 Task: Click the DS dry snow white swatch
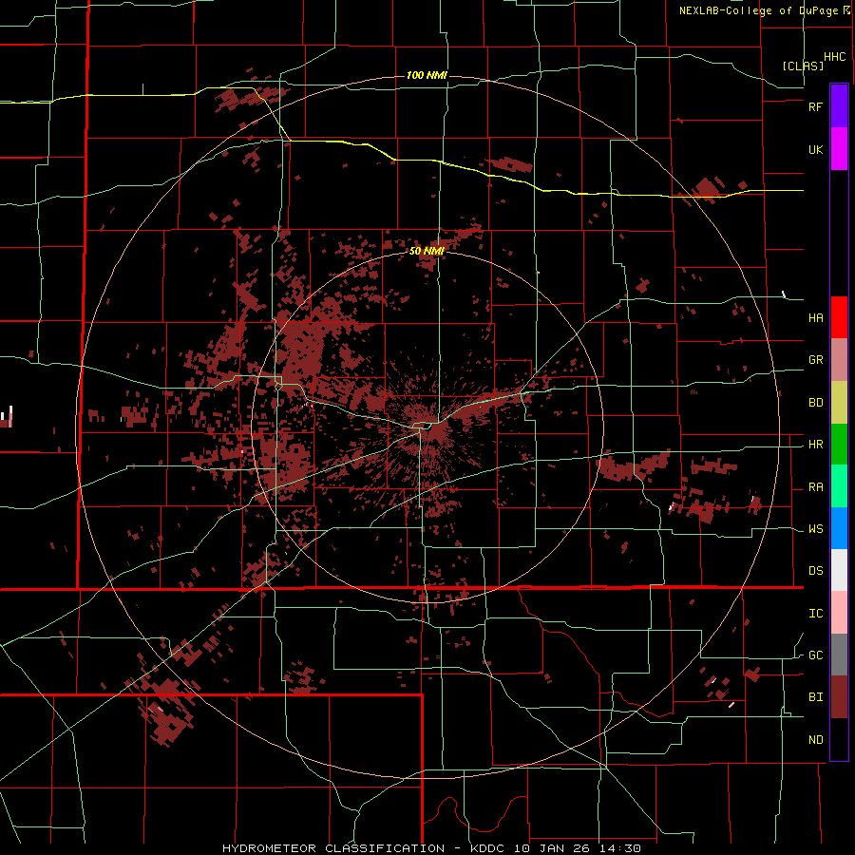tap(839, 570)
